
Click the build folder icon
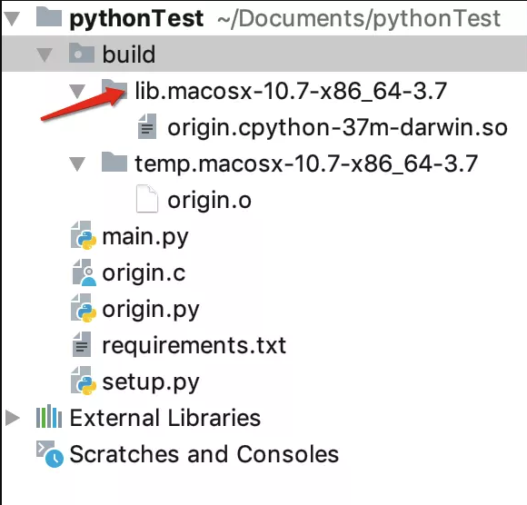coord(82,53)
